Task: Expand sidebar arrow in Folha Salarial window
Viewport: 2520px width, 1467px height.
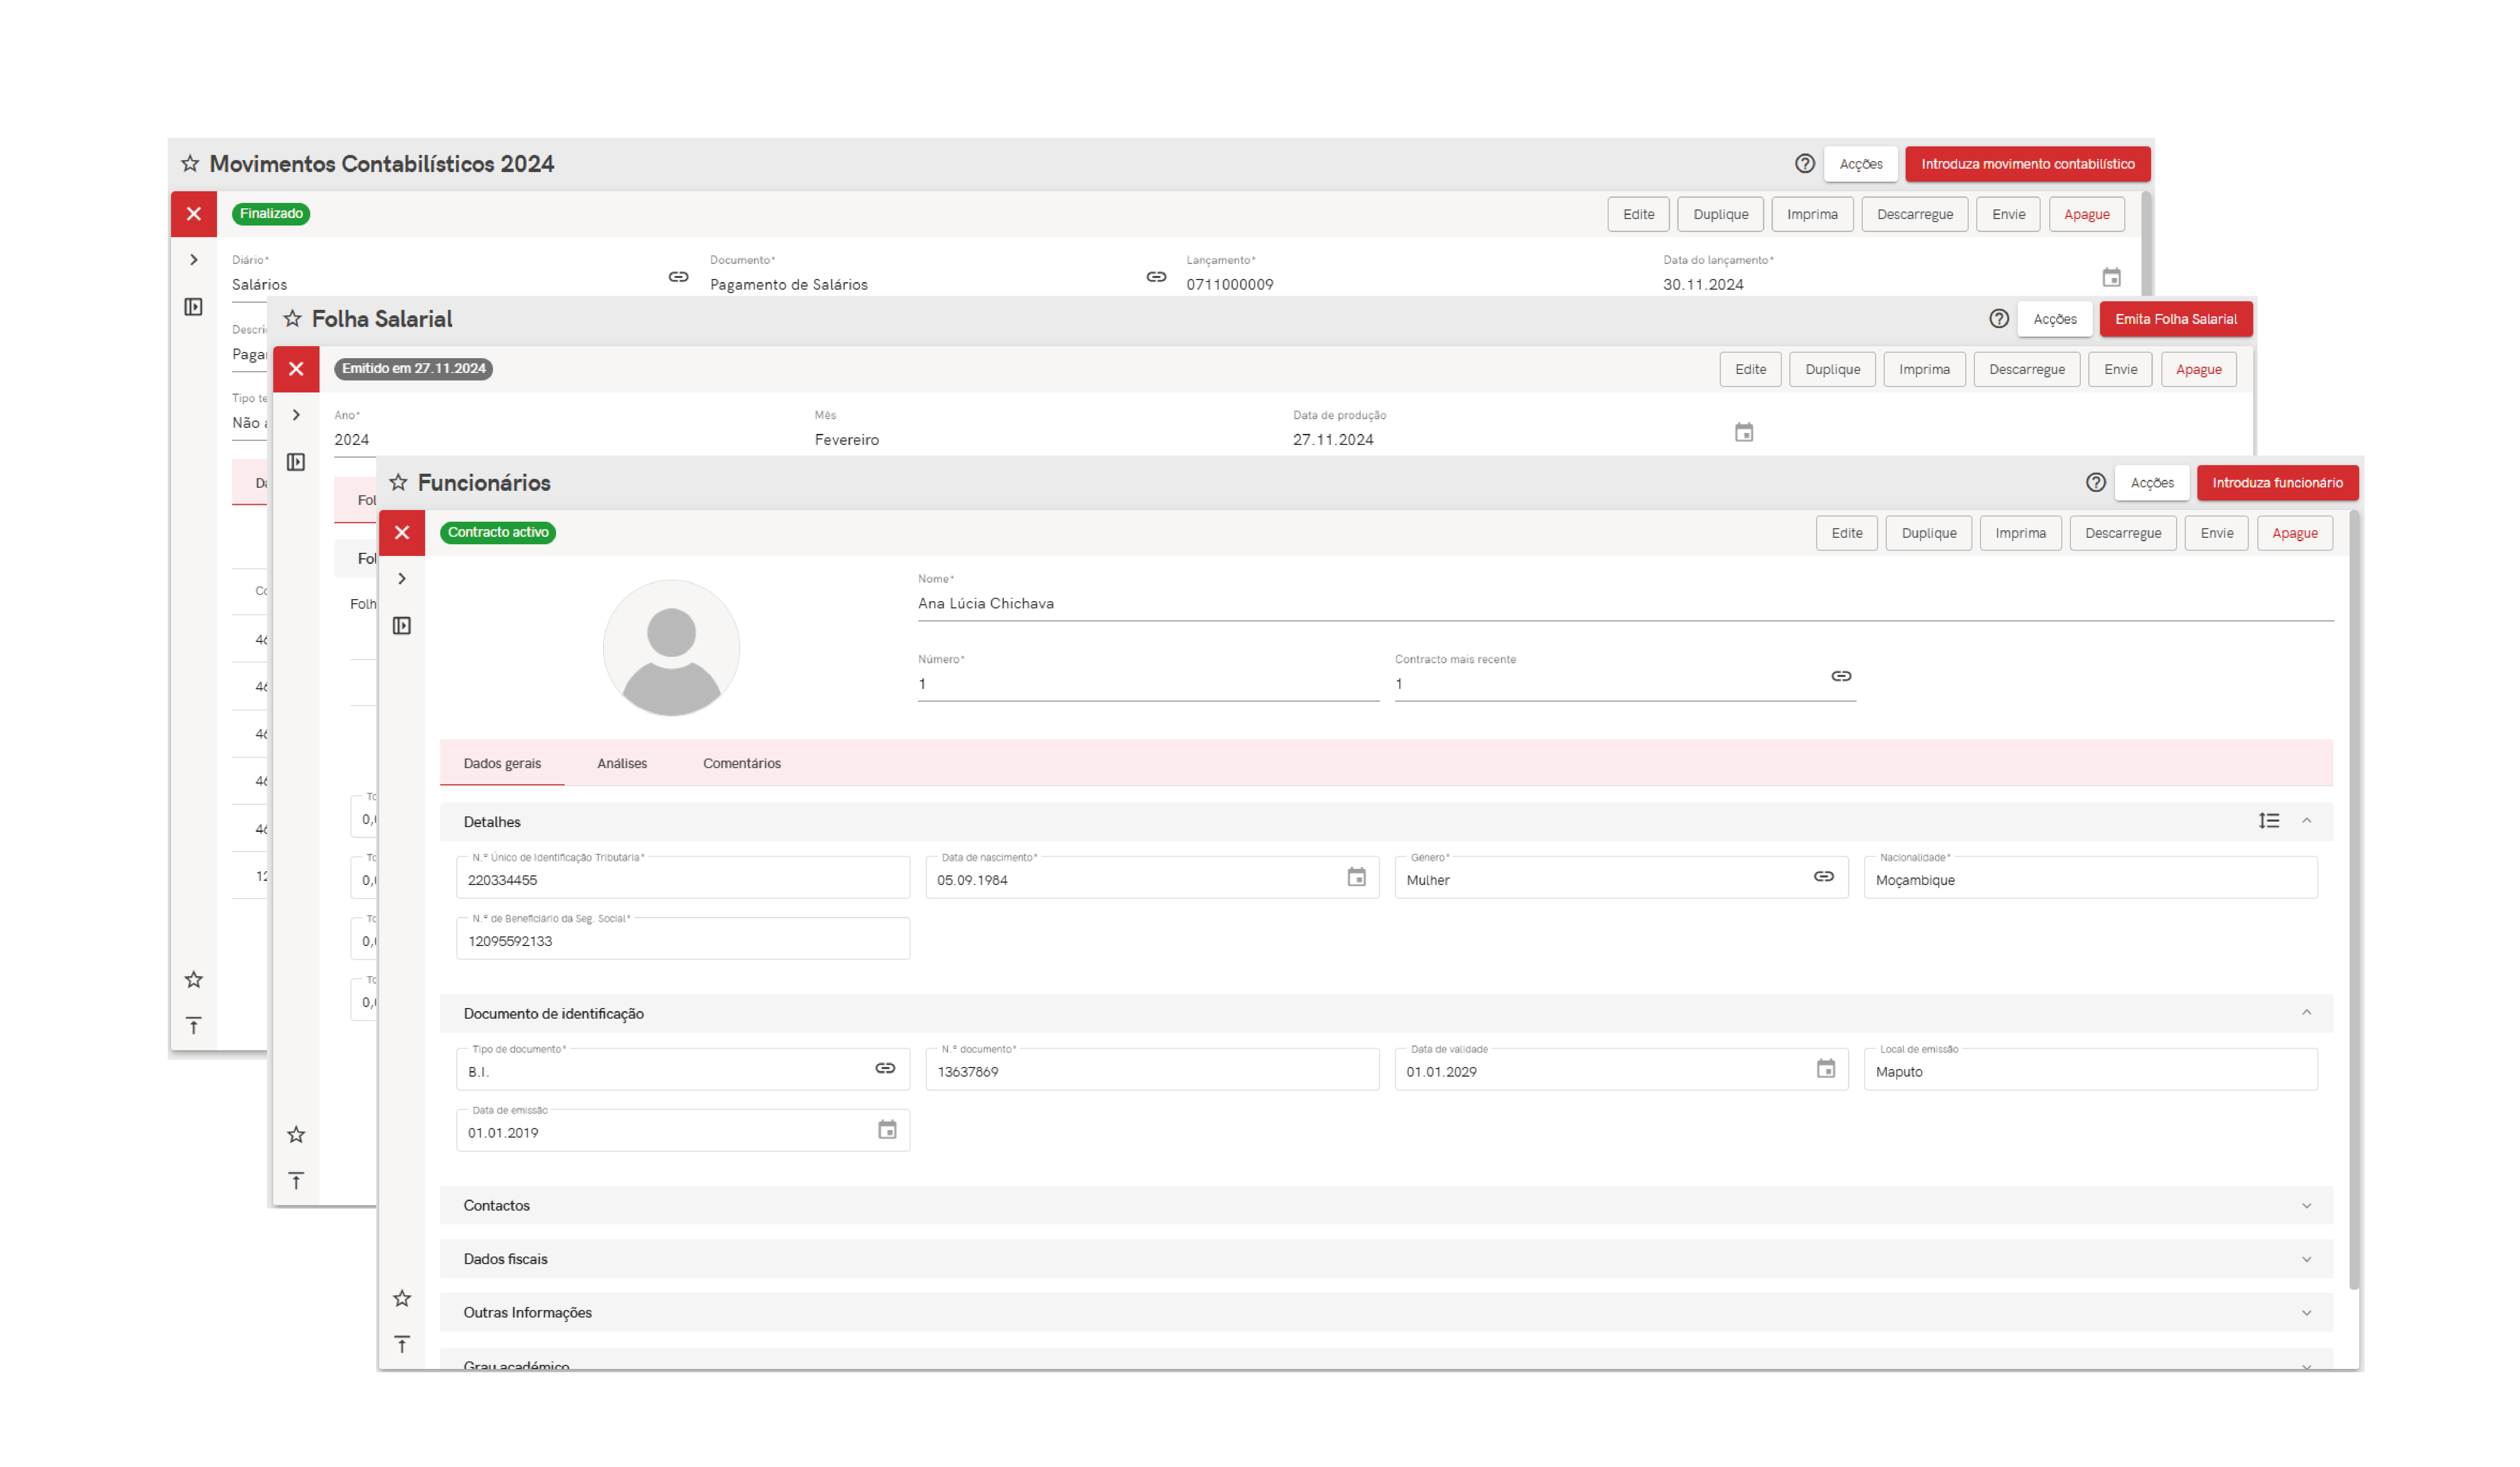Action: point(296,415)
